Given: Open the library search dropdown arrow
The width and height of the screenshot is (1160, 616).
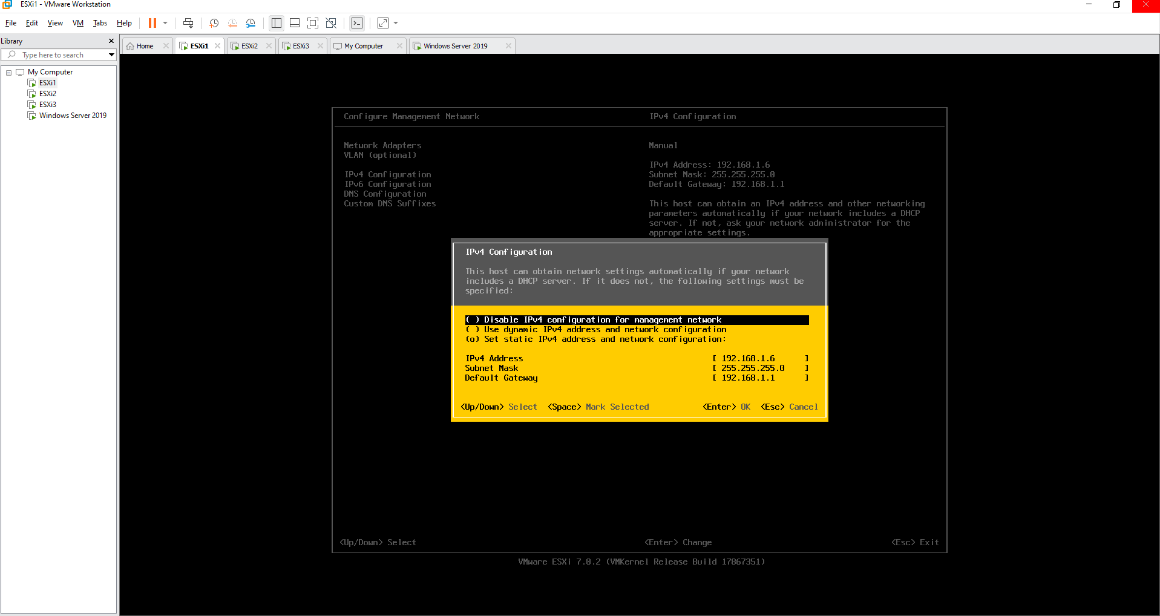Looking at the screenshot, I should (111, 55).
